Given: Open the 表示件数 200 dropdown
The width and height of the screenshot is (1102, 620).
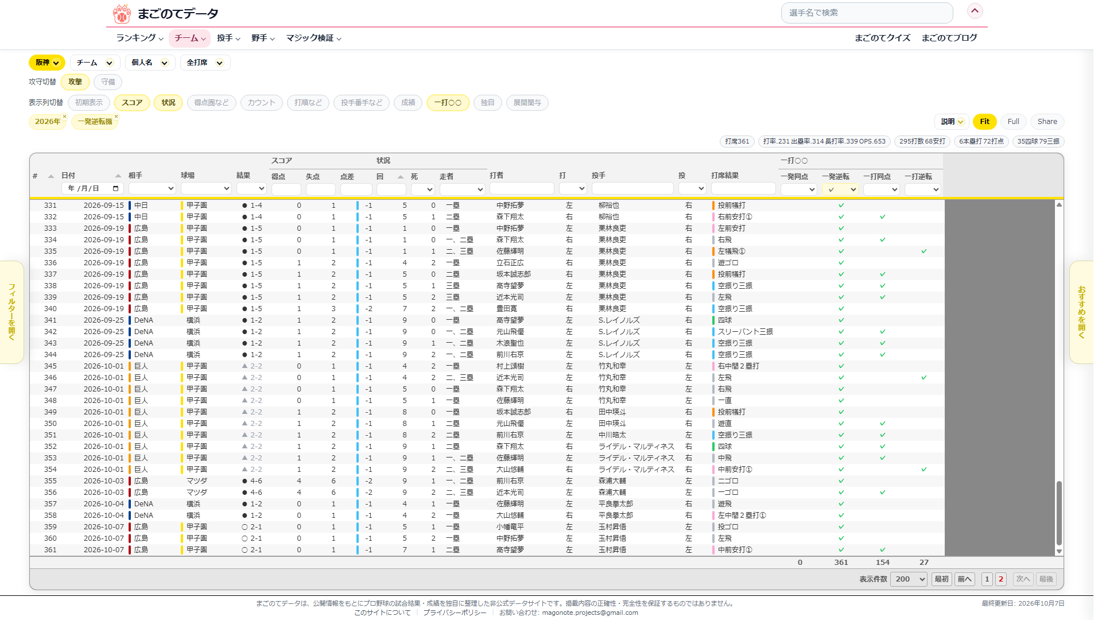Looking at the screenshot, I should [909, 579].
